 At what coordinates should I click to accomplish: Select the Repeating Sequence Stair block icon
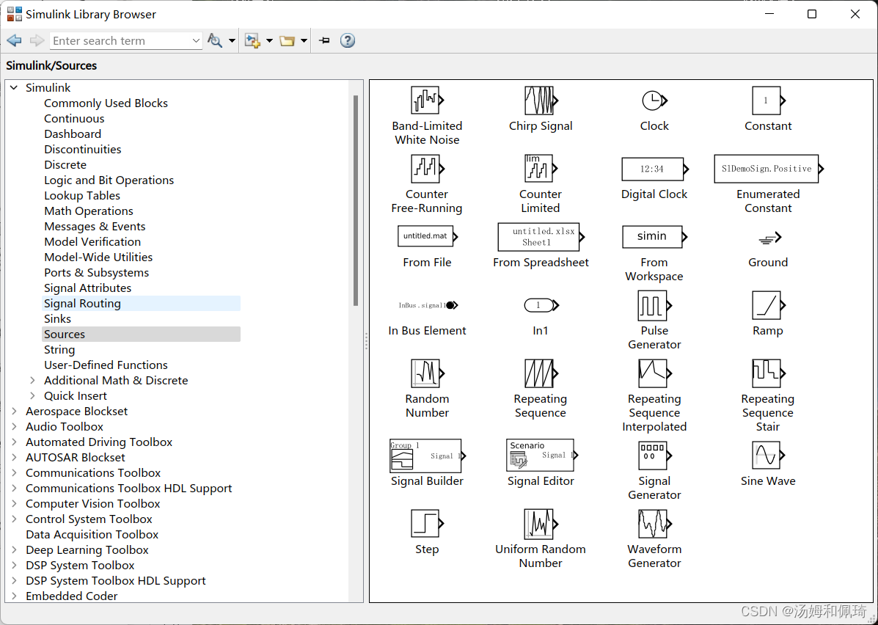[x=768, y=373]
